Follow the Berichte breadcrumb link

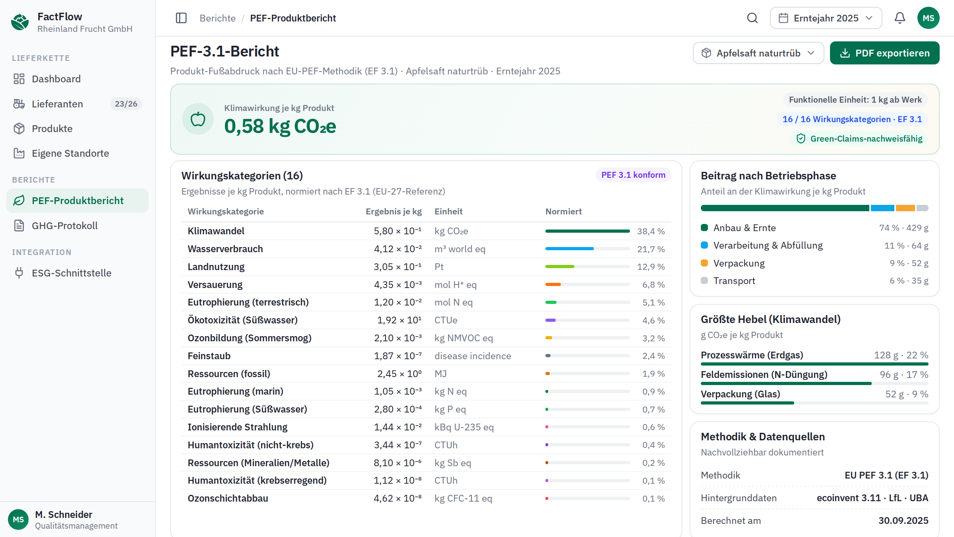pyautogui.click(x=217, y=18)
